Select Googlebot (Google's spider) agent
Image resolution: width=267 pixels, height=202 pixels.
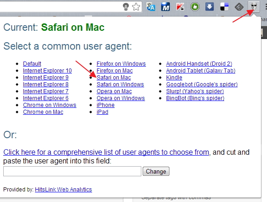(202, 84)
